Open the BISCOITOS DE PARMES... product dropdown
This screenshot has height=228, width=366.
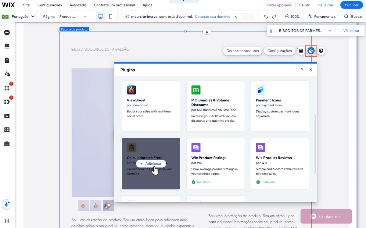coord(305,31)
